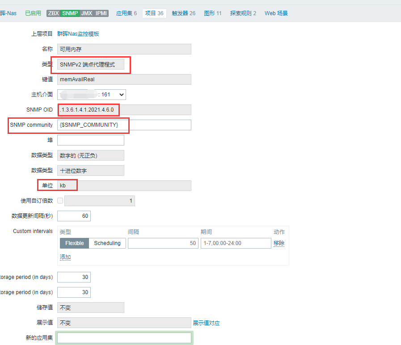Click the 名称 field containing 可用内存
Image resolution: width=401 pixels, height=345 pixels.
124,49
